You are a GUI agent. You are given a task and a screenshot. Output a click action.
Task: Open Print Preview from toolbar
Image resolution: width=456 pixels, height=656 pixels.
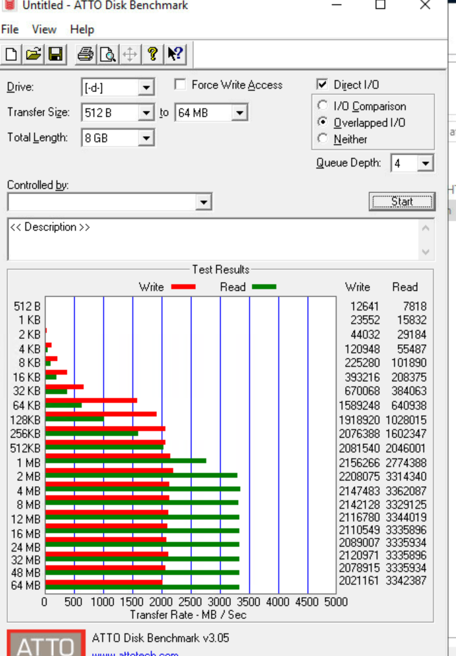pos(108,54)
